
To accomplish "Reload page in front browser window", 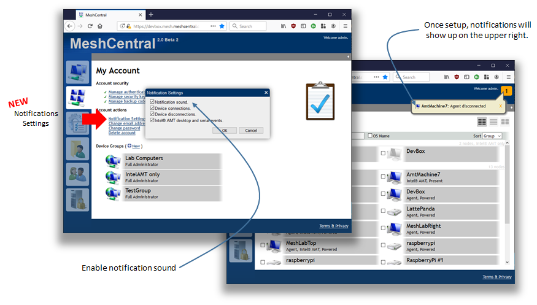I will coord(90,26).
